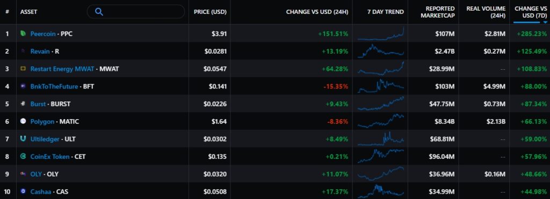Click the Ultiledger logo icon
Image resolution: width=550 pixels, height=199 pixels.
tap(23, 139)
